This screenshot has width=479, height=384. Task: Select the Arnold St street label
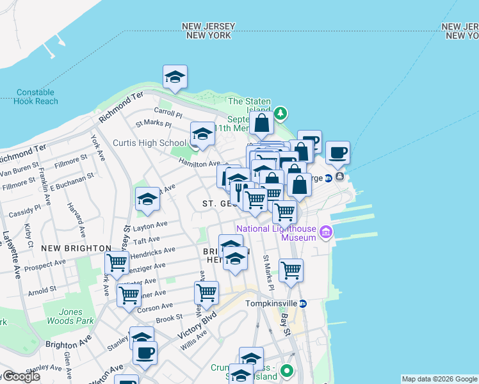coord(42,291)
